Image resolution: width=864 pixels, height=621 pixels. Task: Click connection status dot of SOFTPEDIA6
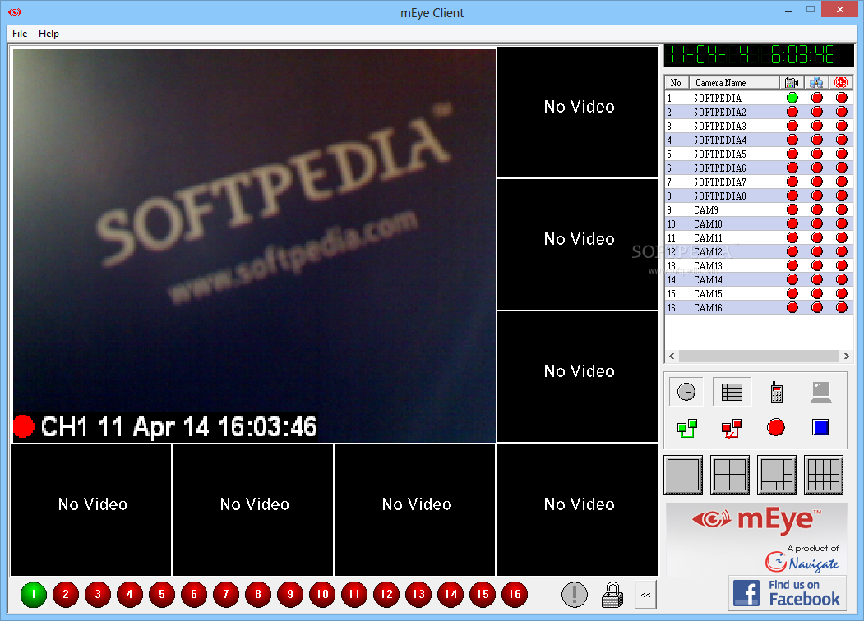[792, 168]
